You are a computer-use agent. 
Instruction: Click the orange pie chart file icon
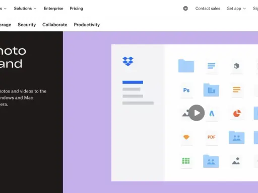[x=237, y=114]
